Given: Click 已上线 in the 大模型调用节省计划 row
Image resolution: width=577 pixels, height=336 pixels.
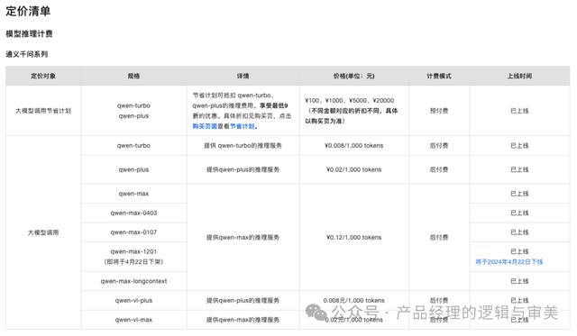Looking at the screenshot, I should pyautogui.click(x=519, y=111).
